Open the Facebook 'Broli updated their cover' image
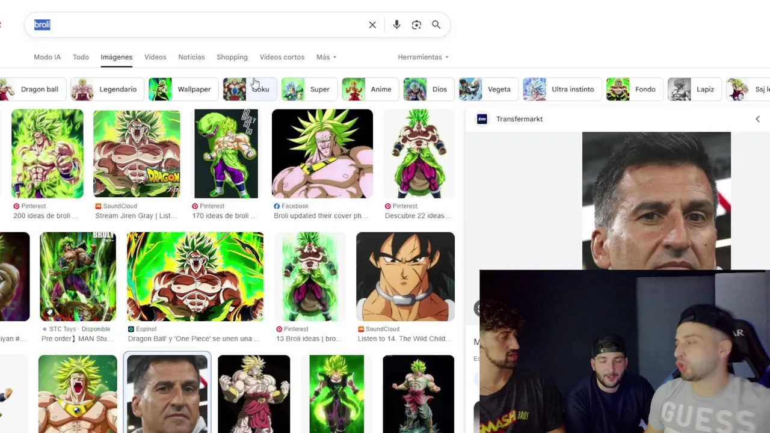 (x=322, y=153)
